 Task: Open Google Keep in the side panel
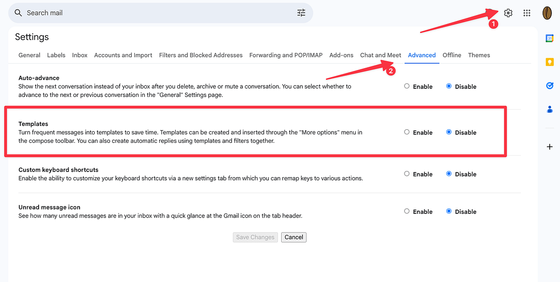click(x=549, y=62)
